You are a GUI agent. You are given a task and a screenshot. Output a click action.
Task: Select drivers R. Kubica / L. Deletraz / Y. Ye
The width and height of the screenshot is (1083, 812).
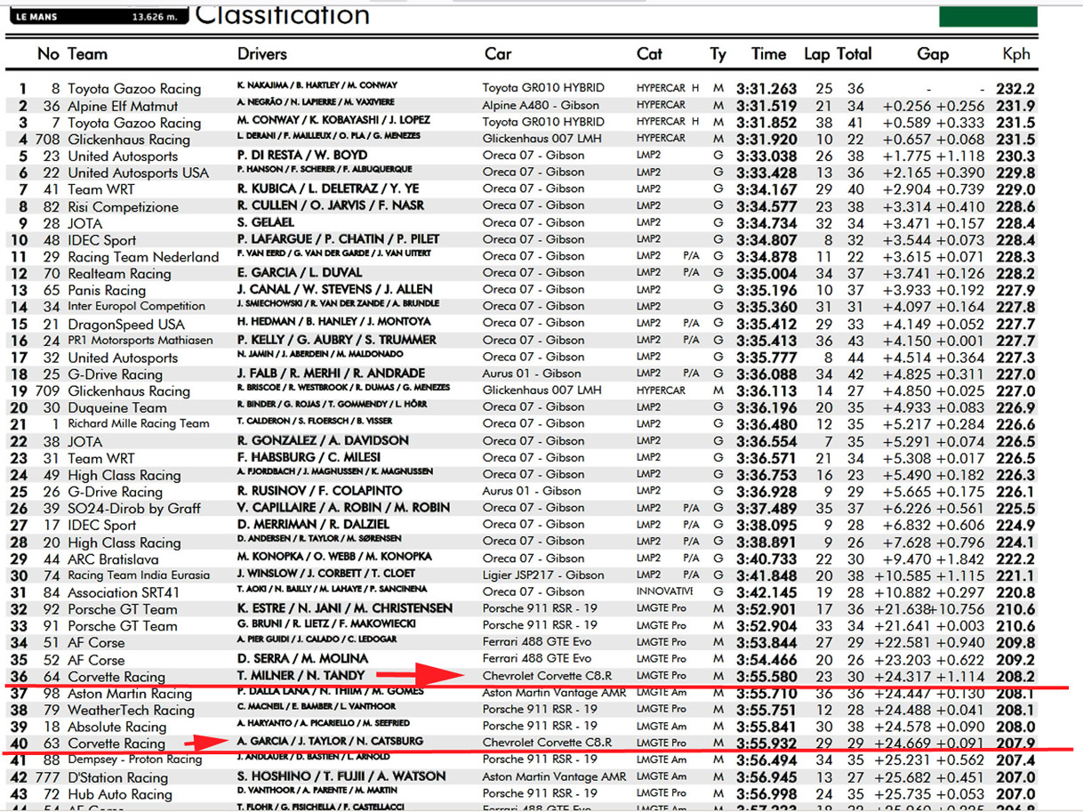(328, 189)
